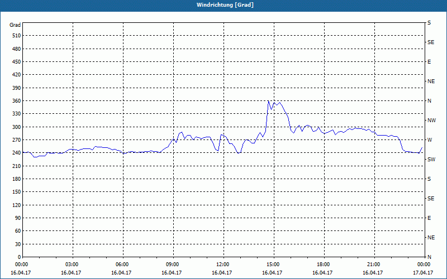Image resolution: width=447 pixels, height=279 pixels.
Task: Click the compass 'N' label level with 0
Action: pos(429,257)
